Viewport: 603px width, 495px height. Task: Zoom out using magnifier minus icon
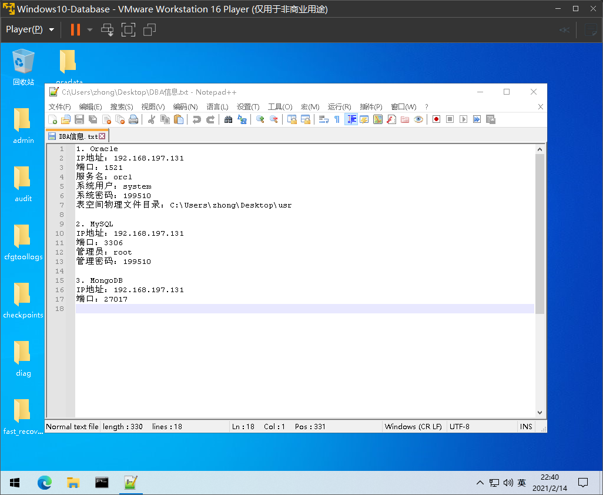(x=273, y=119)
